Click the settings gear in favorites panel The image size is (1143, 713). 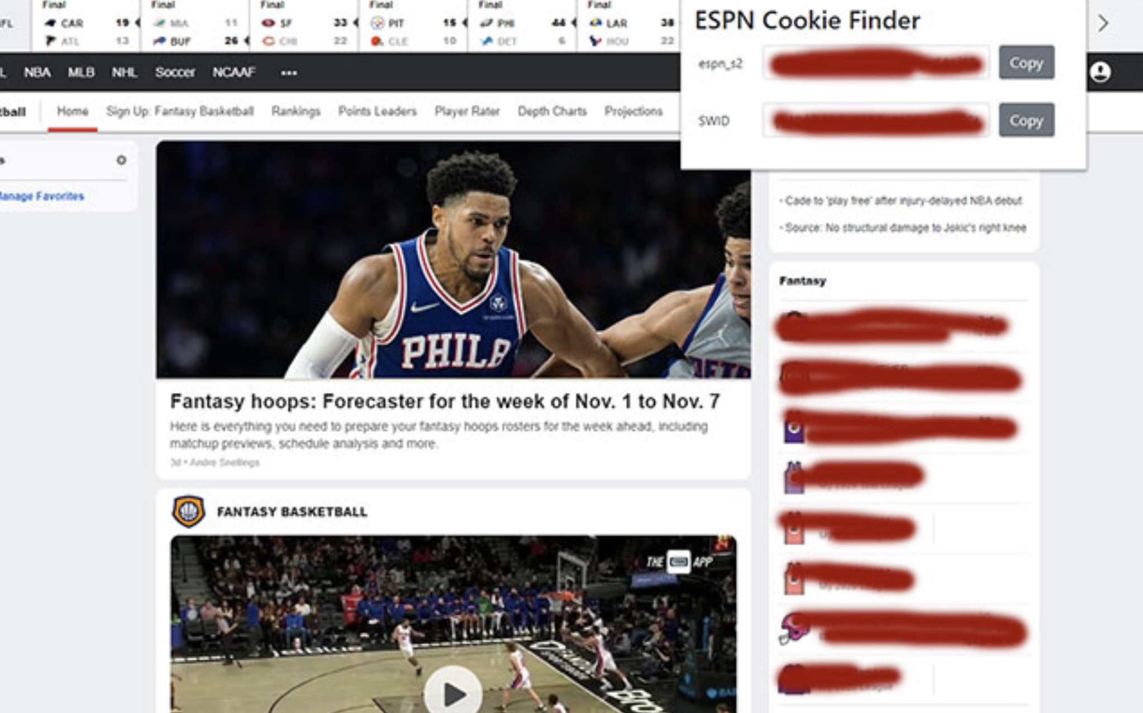coord(121,160)
